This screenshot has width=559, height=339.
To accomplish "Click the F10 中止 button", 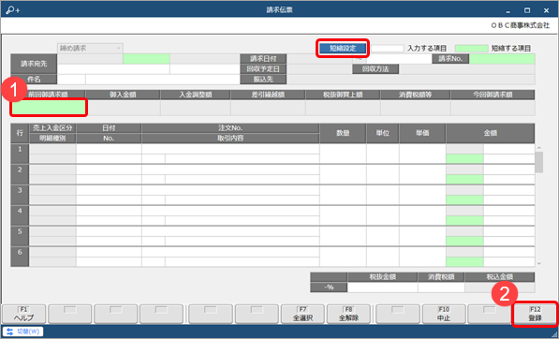I will point(444,314).
